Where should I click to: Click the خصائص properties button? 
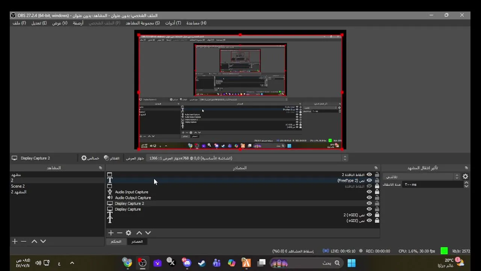click(x=90, y=158)
